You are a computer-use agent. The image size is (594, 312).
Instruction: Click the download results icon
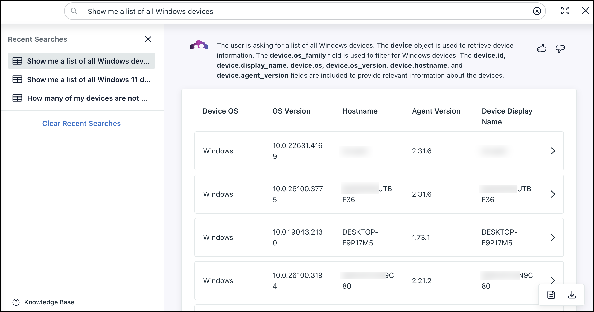tap(572, 295)
